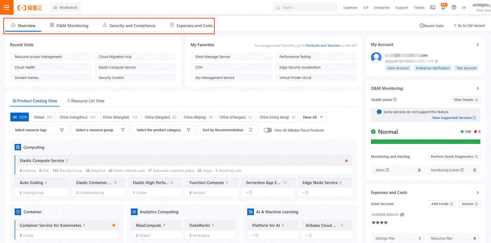This screenshot has width=491, height=243.
Task: Expand the Expenses and Costs panel arrow
Action: [478, 193]
